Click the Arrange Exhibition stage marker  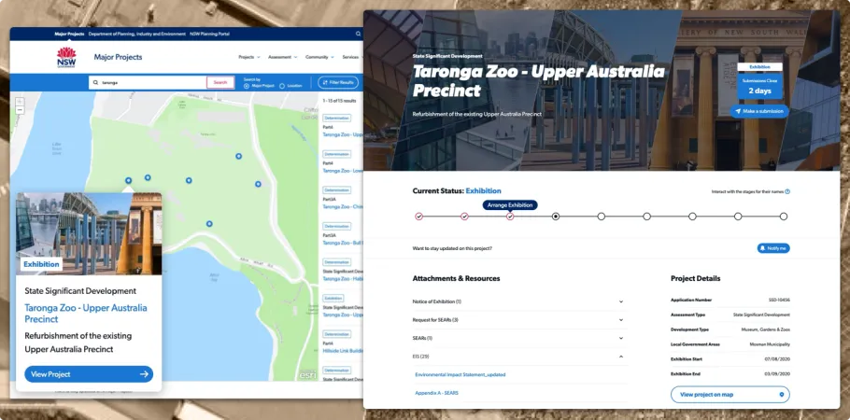(x=510, y=217)
